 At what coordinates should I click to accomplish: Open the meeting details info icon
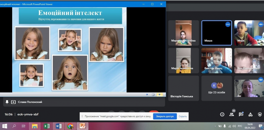point(222,115)
